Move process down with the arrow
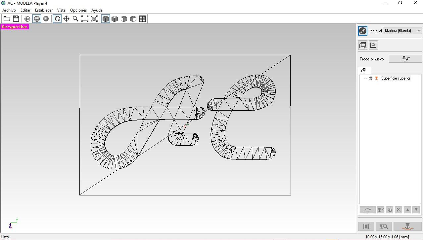423x240 pixels. pyautogui.click(x=416, y=210)
